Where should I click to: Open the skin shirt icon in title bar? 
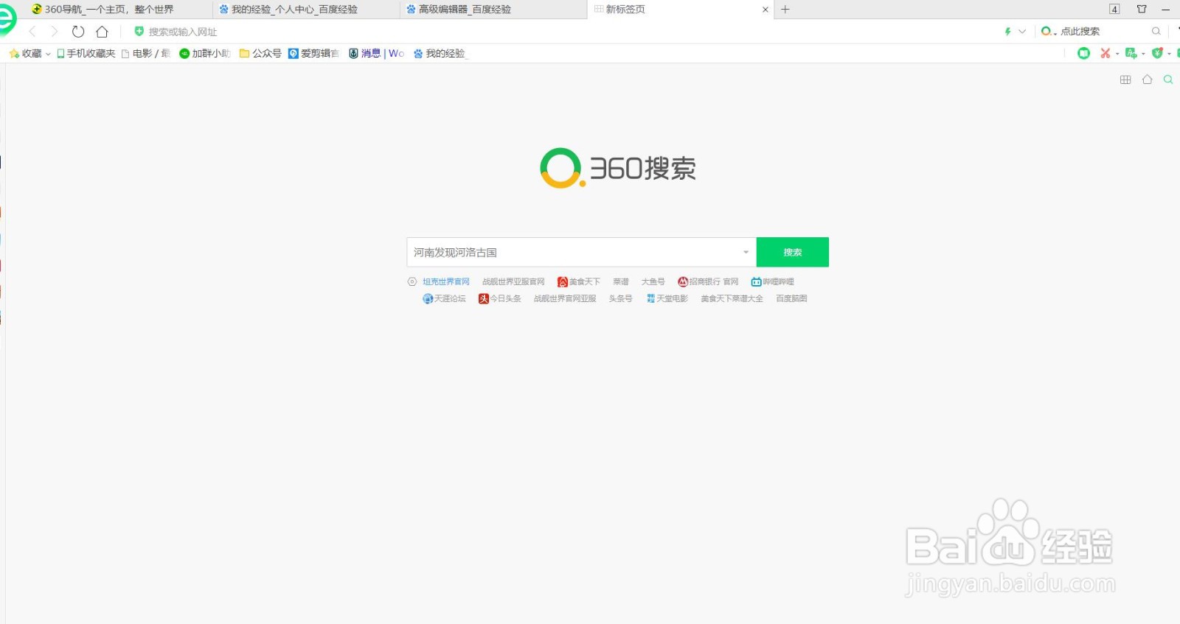coord(1142,9)
